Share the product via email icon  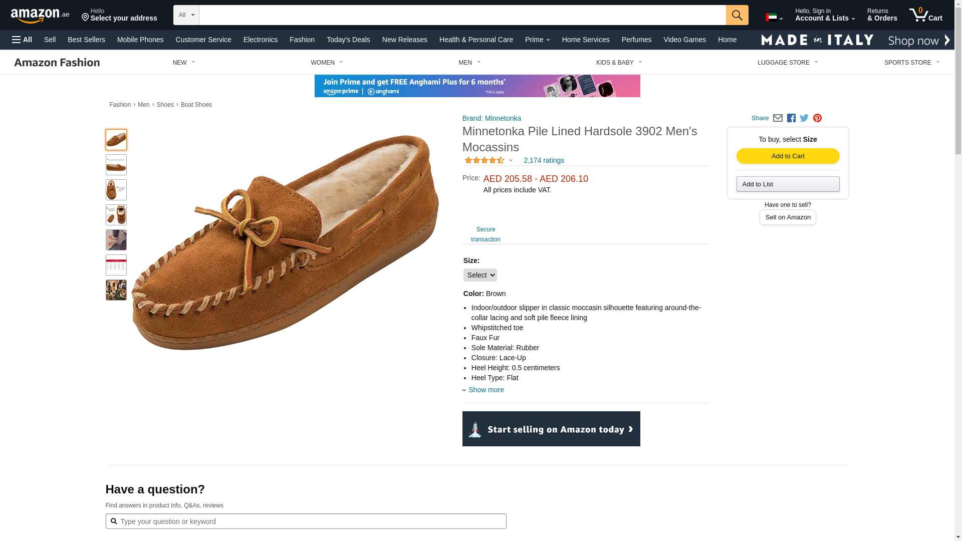coord(778,118)
